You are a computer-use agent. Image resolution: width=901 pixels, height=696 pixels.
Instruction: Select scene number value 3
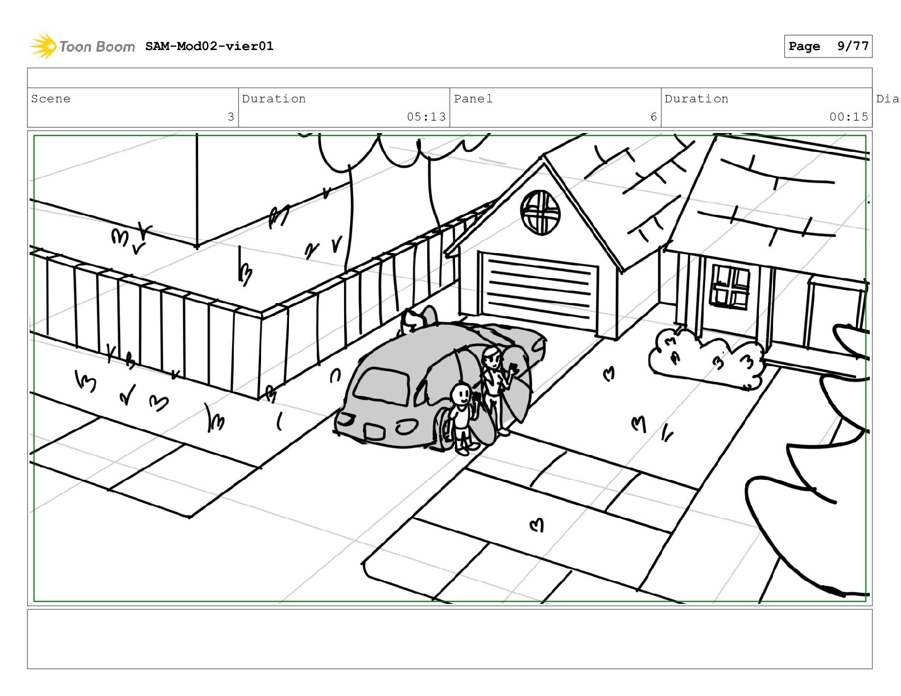pos(230,117)
